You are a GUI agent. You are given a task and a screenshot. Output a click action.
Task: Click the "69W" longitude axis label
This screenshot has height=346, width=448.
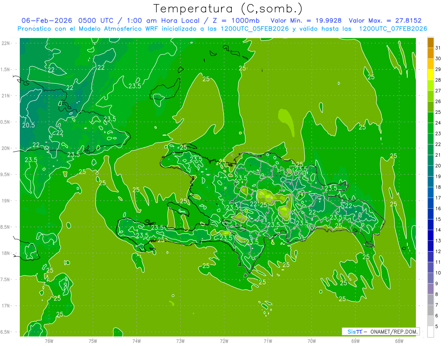355,341
